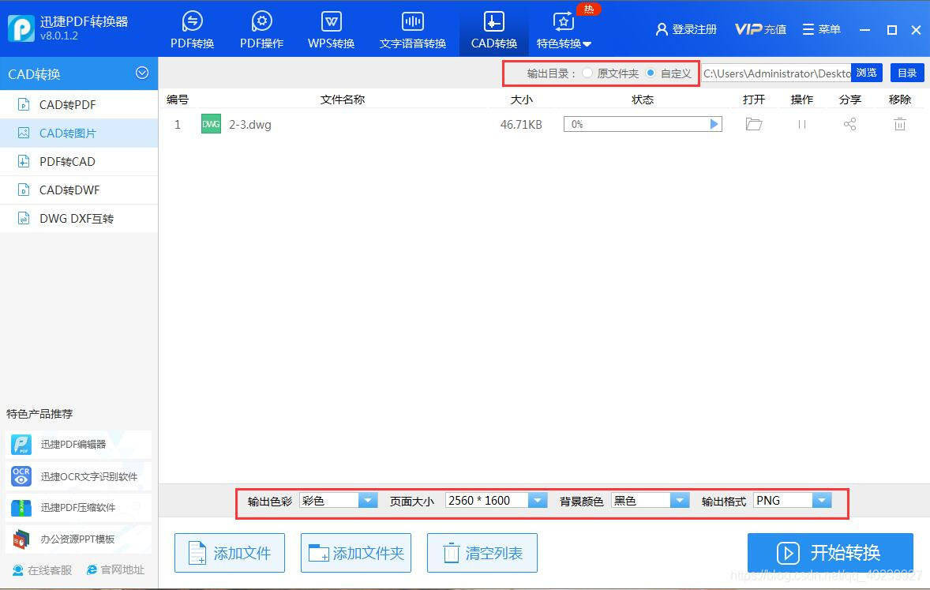
Task: Select CAD转图片 in the sidebar
Action: point(79,133)
